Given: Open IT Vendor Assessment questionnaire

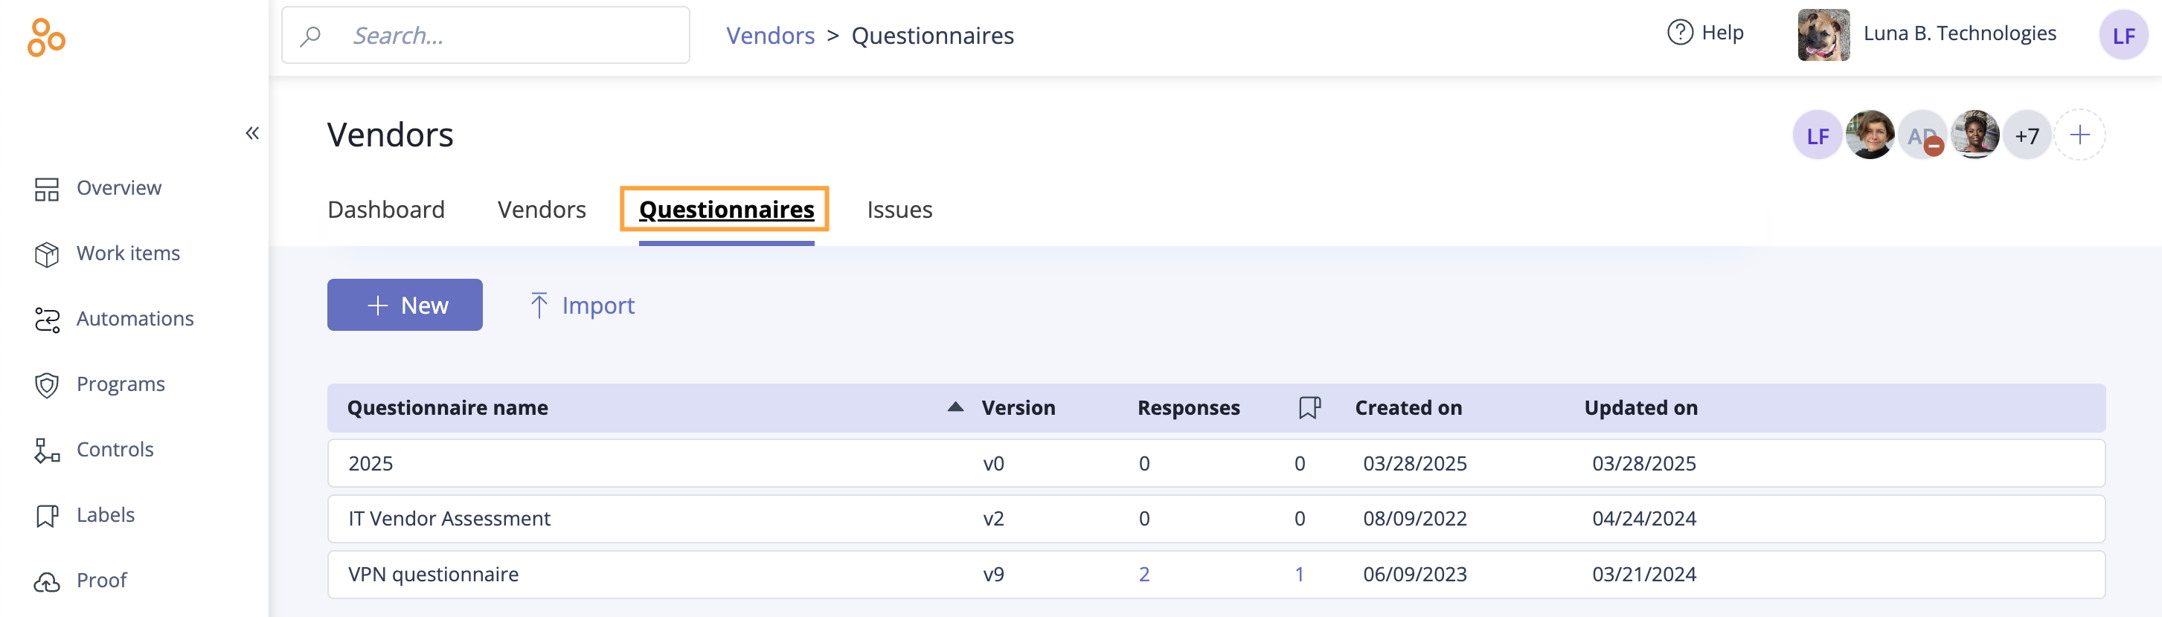Looking at the screenshot, I should click(x=1216, y=519).
